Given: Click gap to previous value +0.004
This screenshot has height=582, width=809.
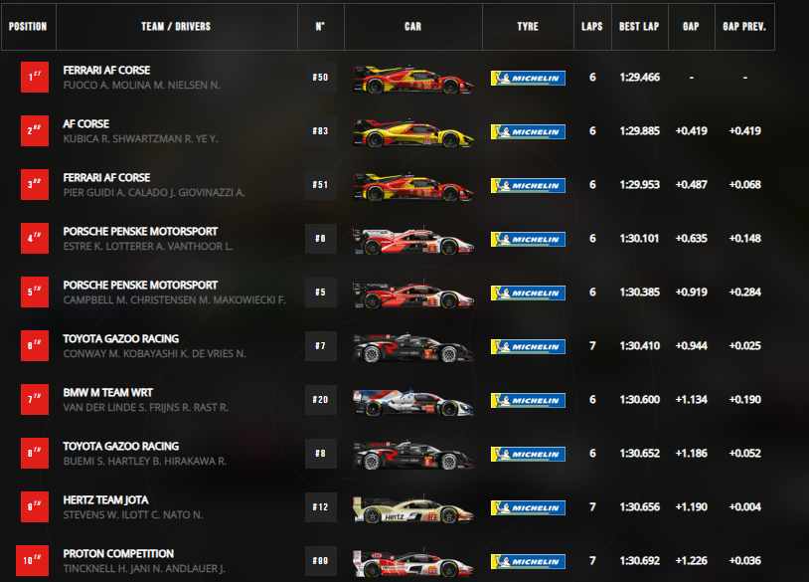Looking at the screenshot, I should point(745,507).
